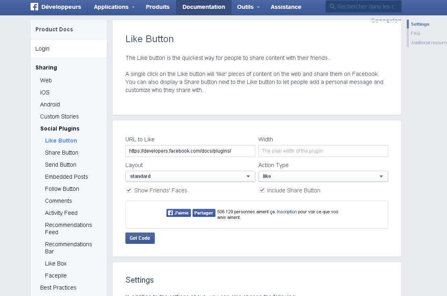Open the Assistance menu item
This screenshot has width=447, height=296.
(x=286, y=7)
